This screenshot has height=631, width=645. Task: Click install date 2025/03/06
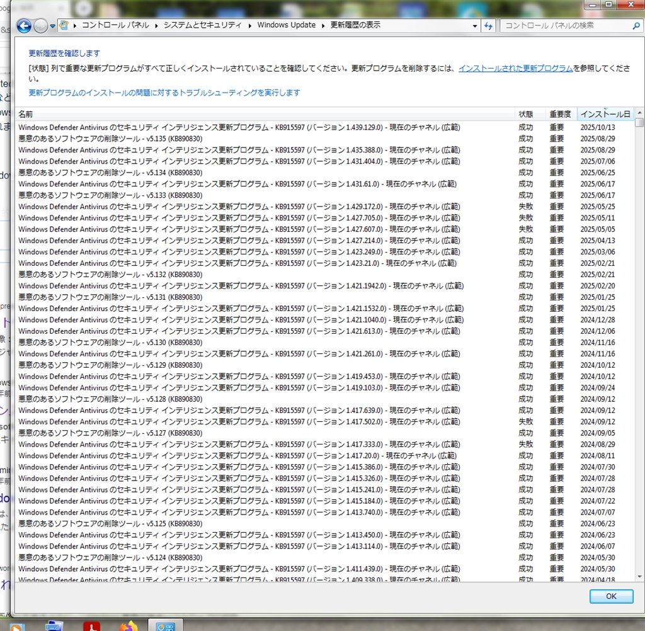598,252
